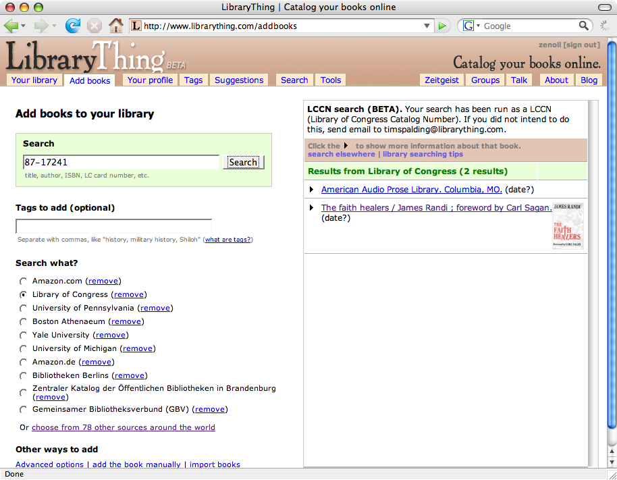Remove Yale University from sources

click(x=111, y=335)
